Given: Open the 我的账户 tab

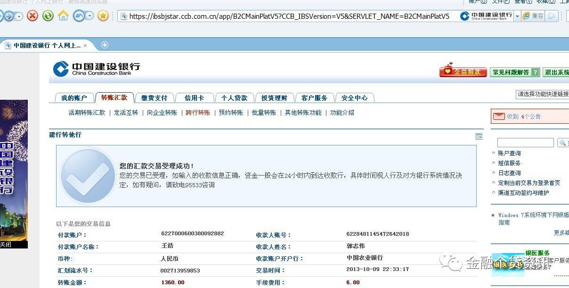Looking at the screenshot, I should tap(74, 98).
